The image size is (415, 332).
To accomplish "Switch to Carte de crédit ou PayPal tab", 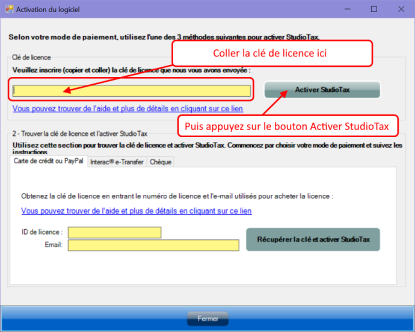I will click(49, 161).
